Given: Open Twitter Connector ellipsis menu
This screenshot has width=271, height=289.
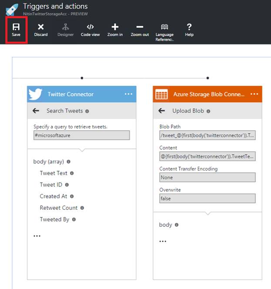Looking at the screenshot, I should pyautogui.click(x=128, y=94).
